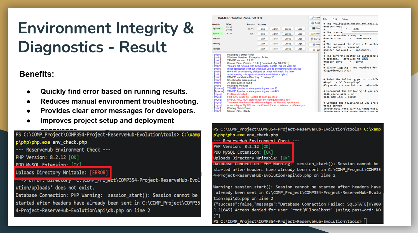Click log line 'Problem detected!'
Image resolution: width=418 pixels, height=233 pixels.
pyautogui.click(x=237, y=94)
